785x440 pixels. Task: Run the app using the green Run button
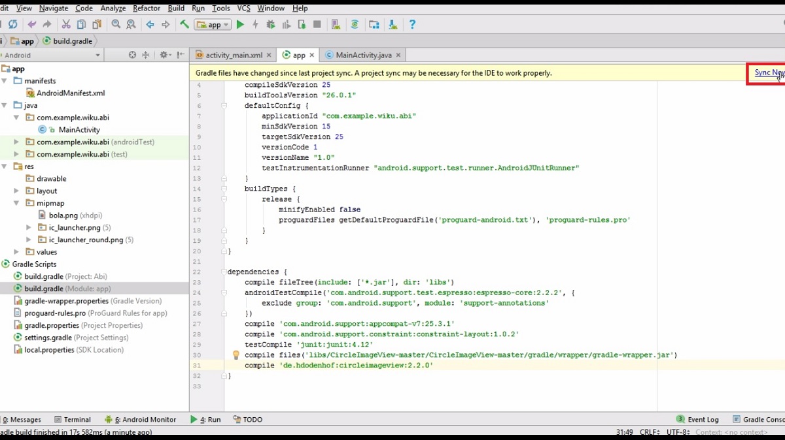point(239,24)
